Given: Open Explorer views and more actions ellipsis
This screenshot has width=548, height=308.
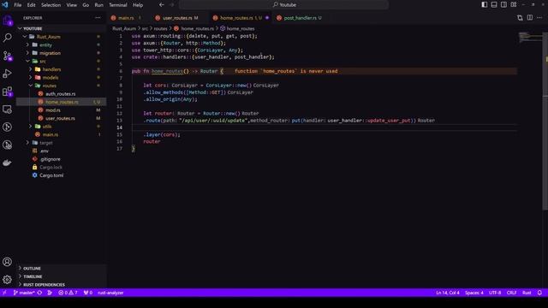Looking at the screenshot, I should [98, 18].
